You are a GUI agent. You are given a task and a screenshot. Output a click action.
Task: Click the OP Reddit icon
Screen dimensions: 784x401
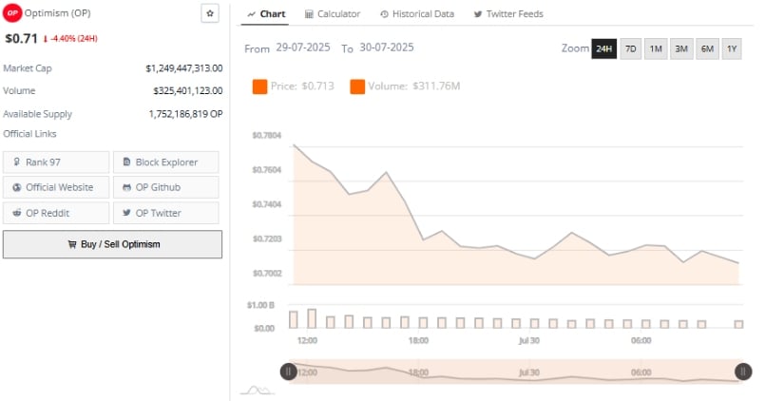click(x=17, y=213)
